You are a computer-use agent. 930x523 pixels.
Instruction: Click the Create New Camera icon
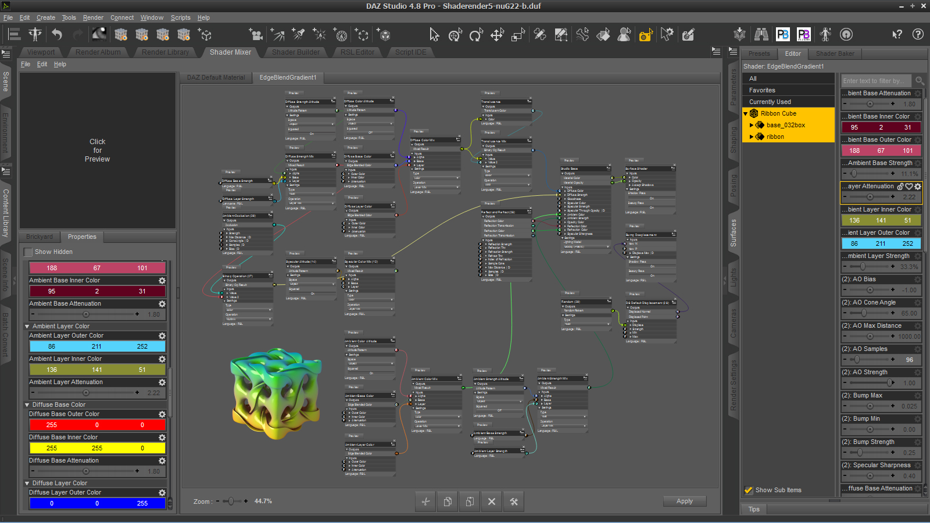pos(255,35)
